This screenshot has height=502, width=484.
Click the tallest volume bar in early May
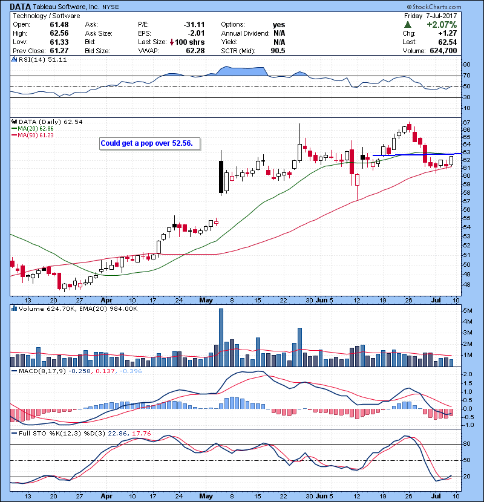(x=221, y=337)
